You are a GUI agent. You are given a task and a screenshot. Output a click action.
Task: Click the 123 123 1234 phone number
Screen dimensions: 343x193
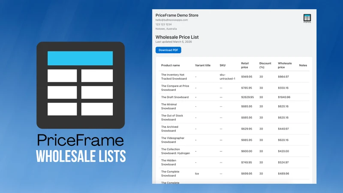coord(163,24)
